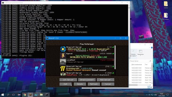Open the Windows Start menu
Screen dimensions: 172x97
[2, 95]
